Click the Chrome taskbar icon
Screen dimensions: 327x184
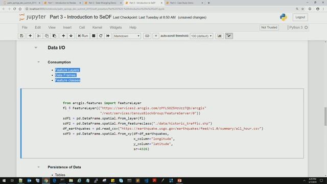point(46,180)
